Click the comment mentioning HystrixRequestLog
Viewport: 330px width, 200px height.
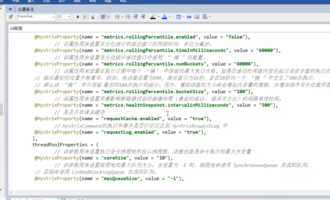(x=141, y=126)
